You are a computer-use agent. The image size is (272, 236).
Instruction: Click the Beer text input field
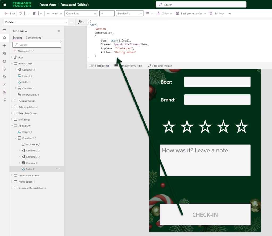pos(217,82)
